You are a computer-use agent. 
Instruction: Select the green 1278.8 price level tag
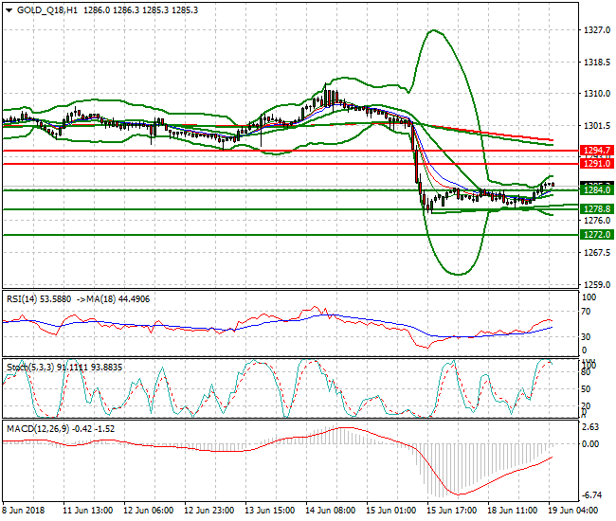(x=598, y=208)
